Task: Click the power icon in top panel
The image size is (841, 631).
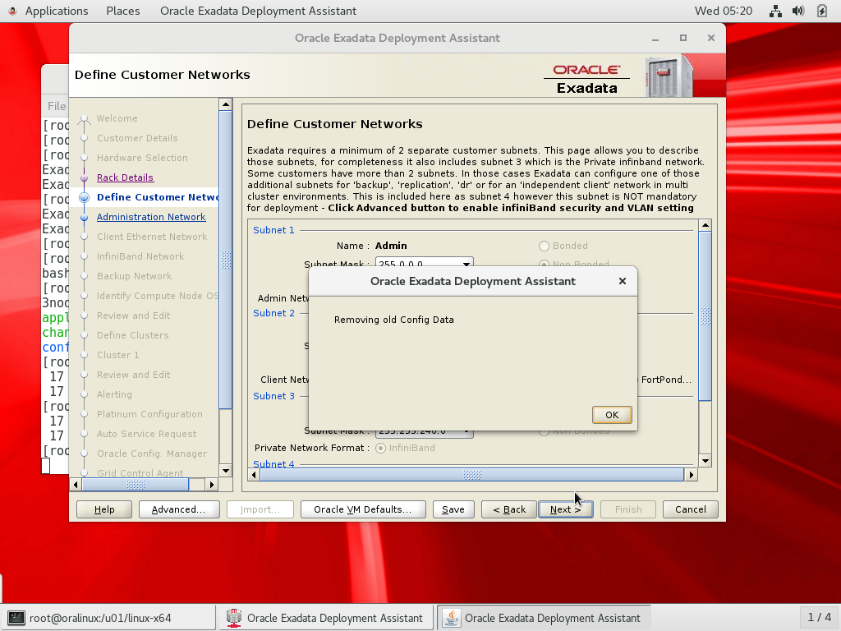Action: click(x=820, y=12)
